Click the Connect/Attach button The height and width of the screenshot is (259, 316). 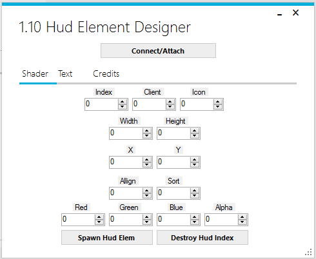coord(158,51)
